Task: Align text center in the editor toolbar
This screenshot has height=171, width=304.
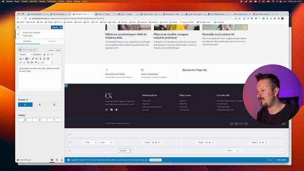Action: click(x=40, y=58)
